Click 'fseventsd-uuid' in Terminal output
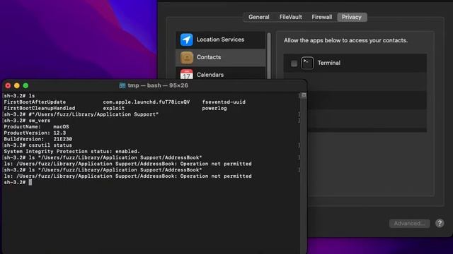453x254 pixels. point(224,102)
